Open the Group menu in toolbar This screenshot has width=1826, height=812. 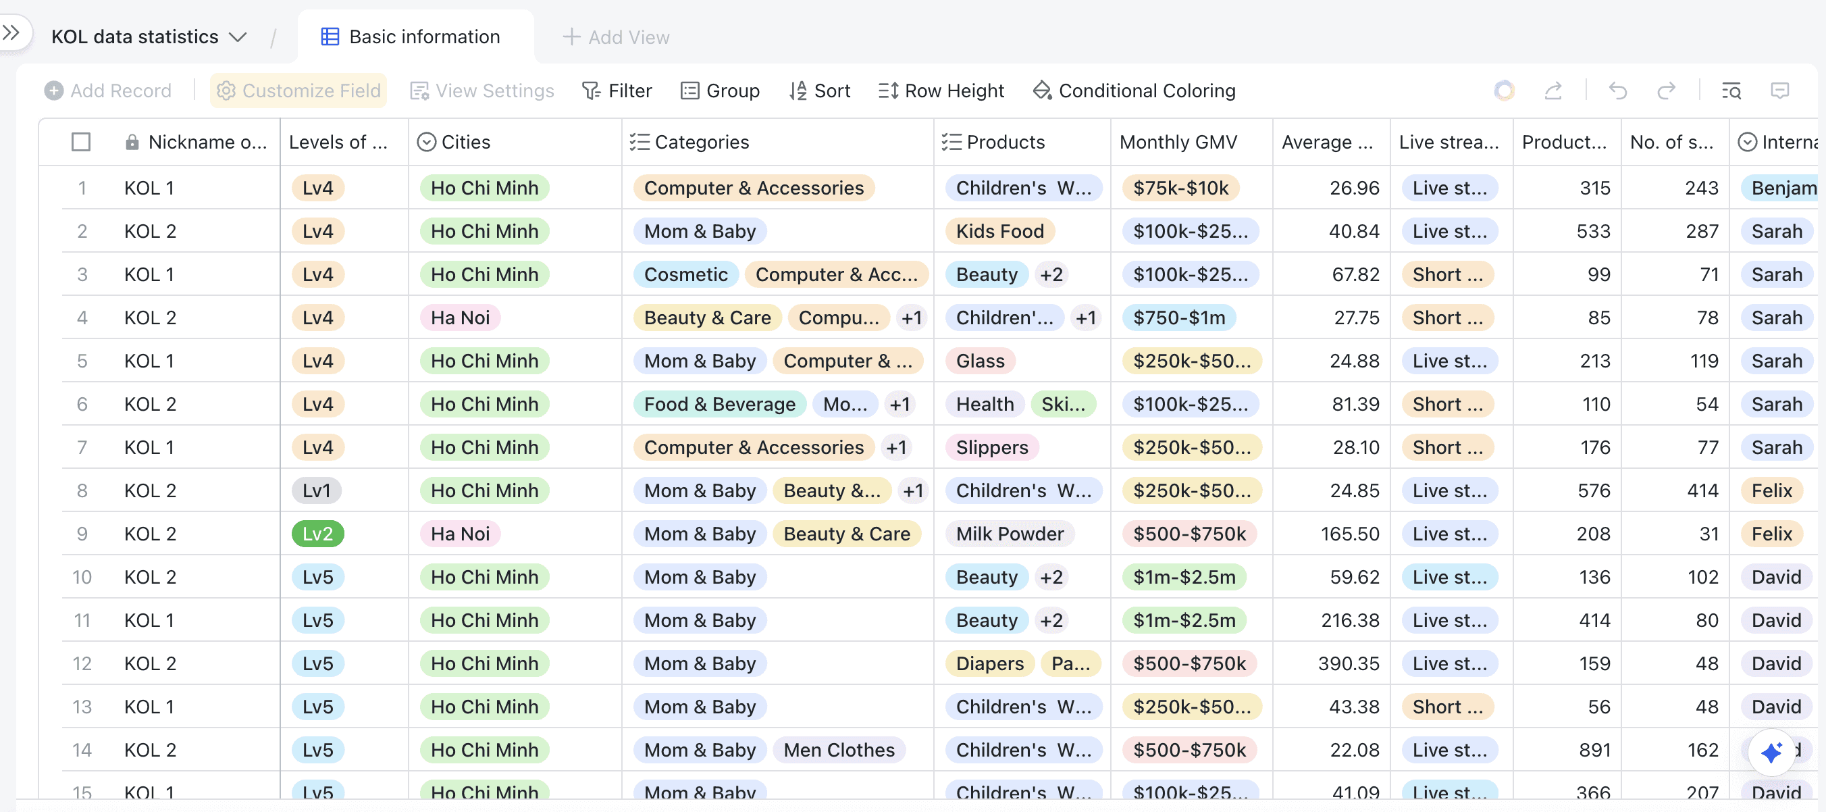pos(719,91)
